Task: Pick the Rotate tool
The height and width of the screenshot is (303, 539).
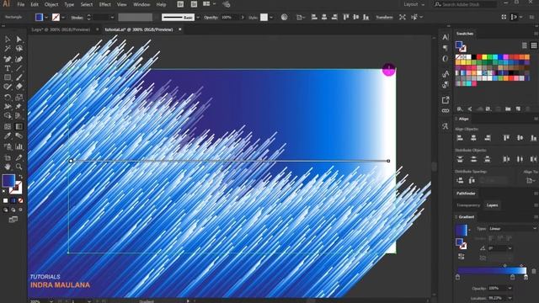Action: [x=8, y=98]
